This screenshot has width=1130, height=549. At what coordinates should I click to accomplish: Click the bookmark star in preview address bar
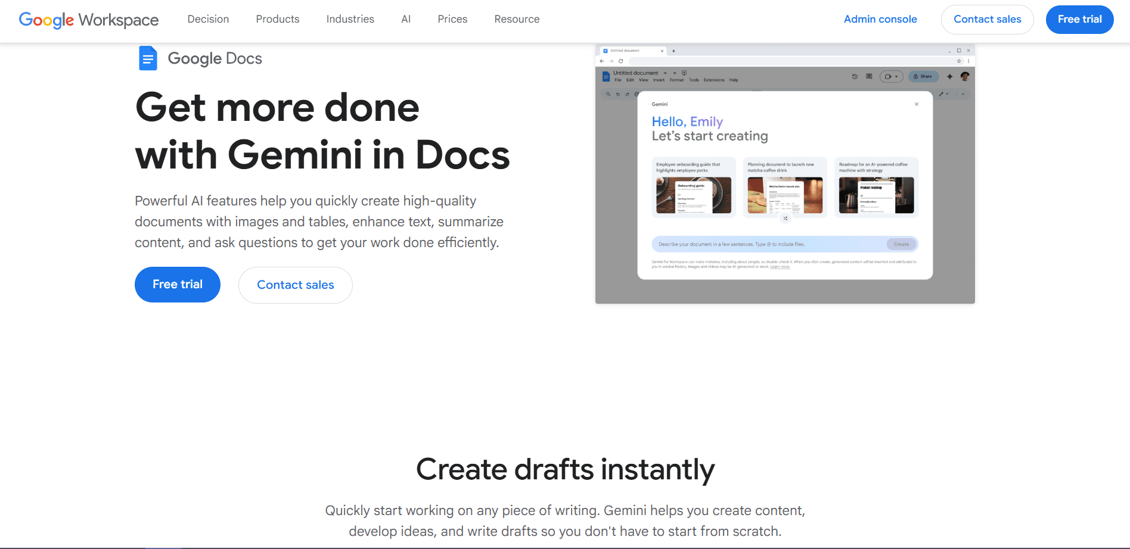[x=959, y=61]
